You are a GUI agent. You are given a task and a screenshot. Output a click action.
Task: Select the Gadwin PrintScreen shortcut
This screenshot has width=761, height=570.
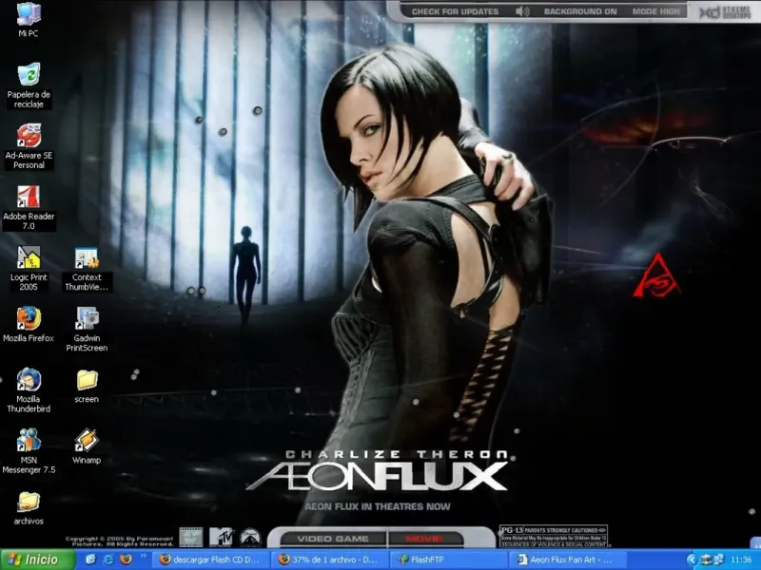[x=87, y=330]
